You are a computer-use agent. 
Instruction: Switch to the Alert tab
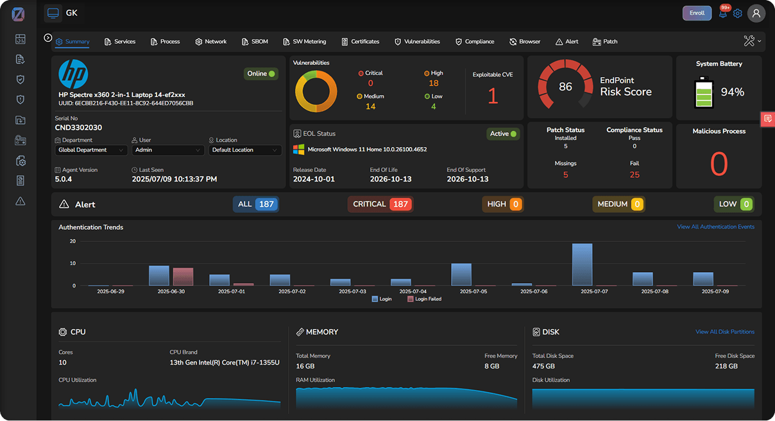click(567, 42)
